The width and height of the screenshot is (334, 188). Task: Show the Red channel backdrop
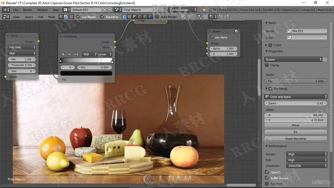click(140, 17)
